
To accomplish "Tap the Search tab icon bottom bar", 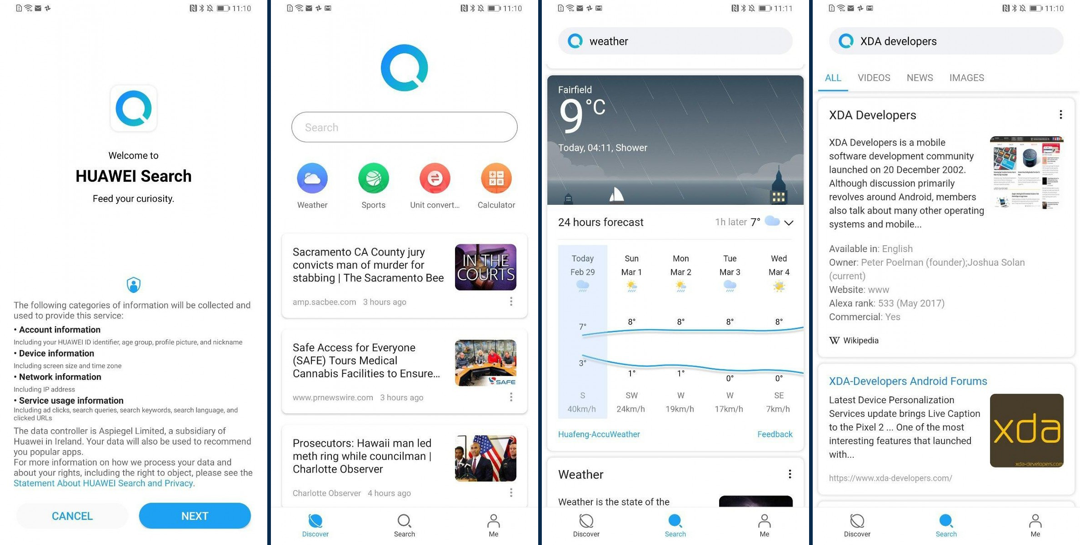I will pos(403,525).
